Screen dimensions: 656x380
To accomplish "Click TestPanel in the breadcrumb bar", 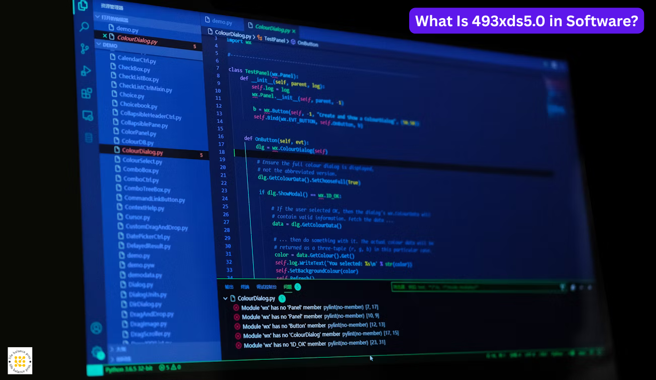I will 275,39.
